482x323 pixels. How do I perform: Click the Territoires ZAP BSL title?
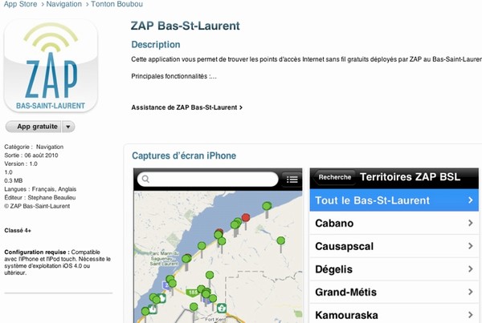point(410,177)
